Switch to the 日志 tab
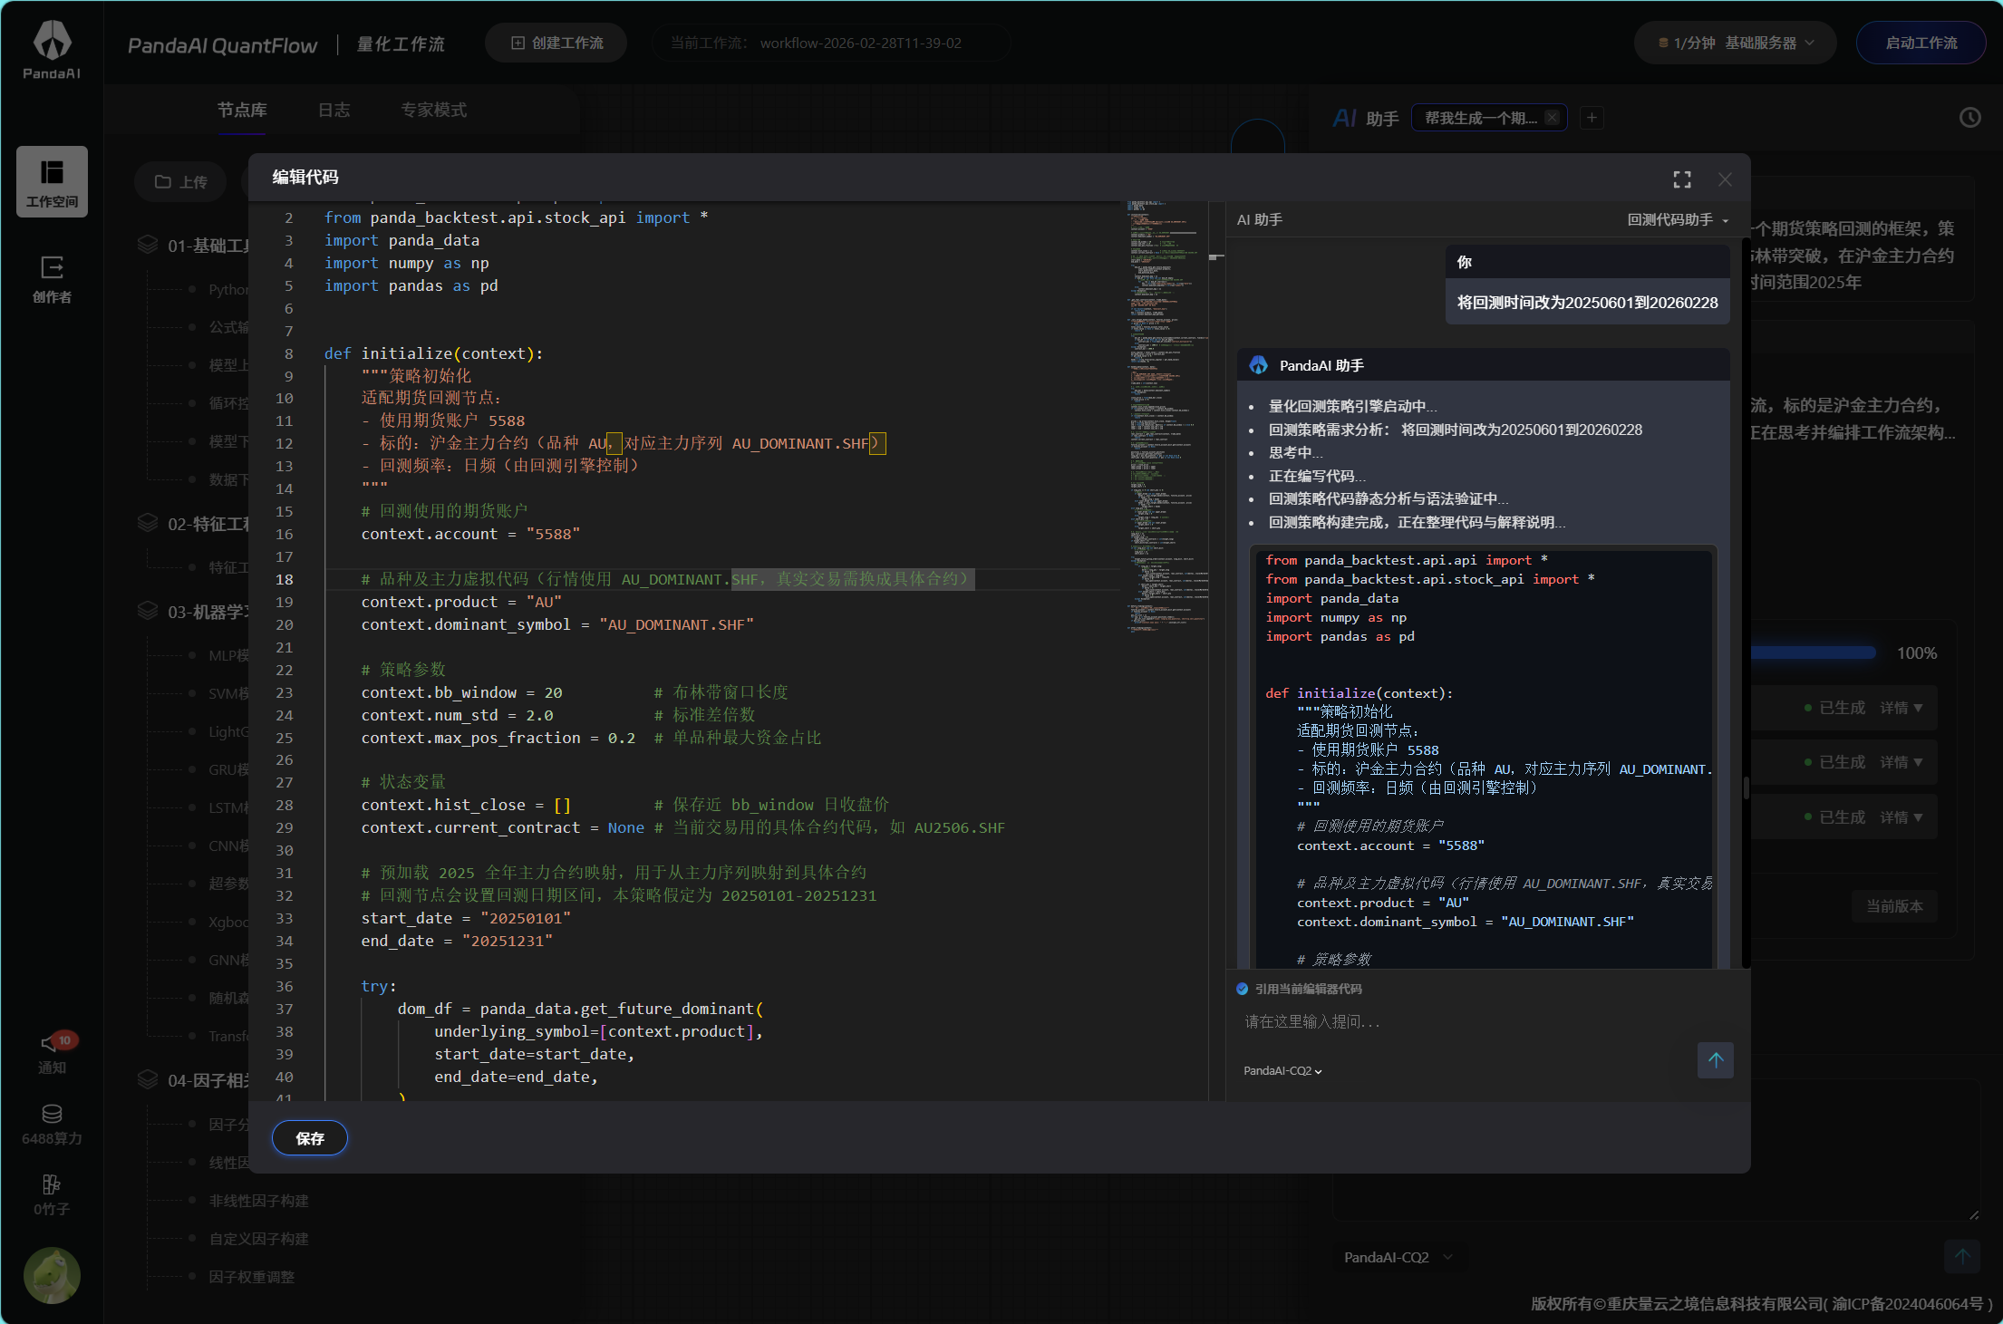The image size is (2003, 1324). pyautogui.click(x=334, y=110)
